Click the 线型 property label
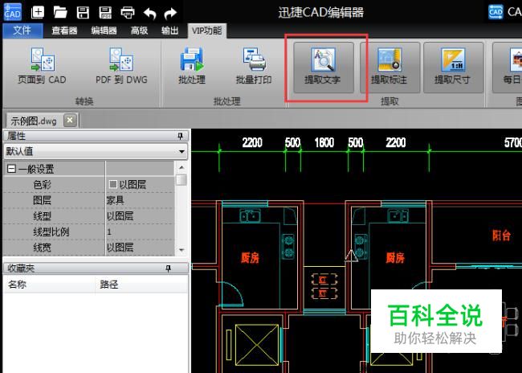Image resolution: width=522 pixels, height=373 pixels. click(42, 216)
